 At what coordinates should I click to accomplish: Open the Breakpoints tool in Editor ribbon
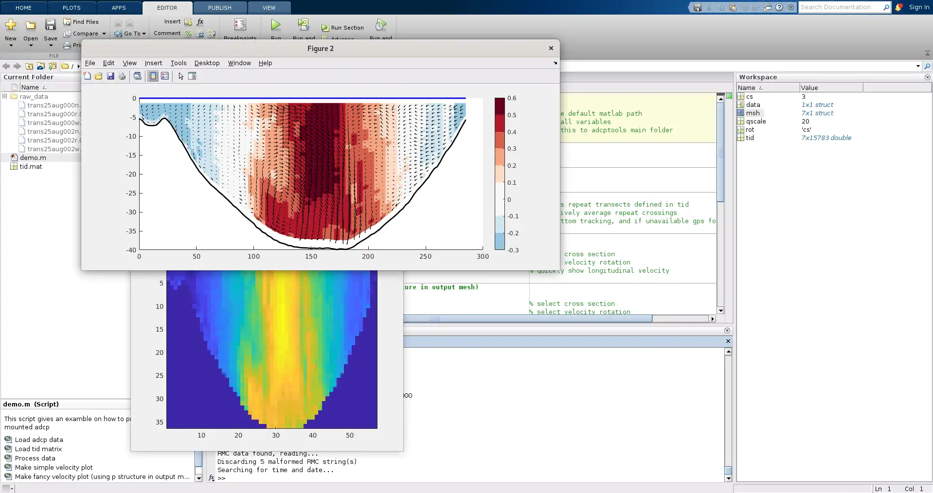240,25
